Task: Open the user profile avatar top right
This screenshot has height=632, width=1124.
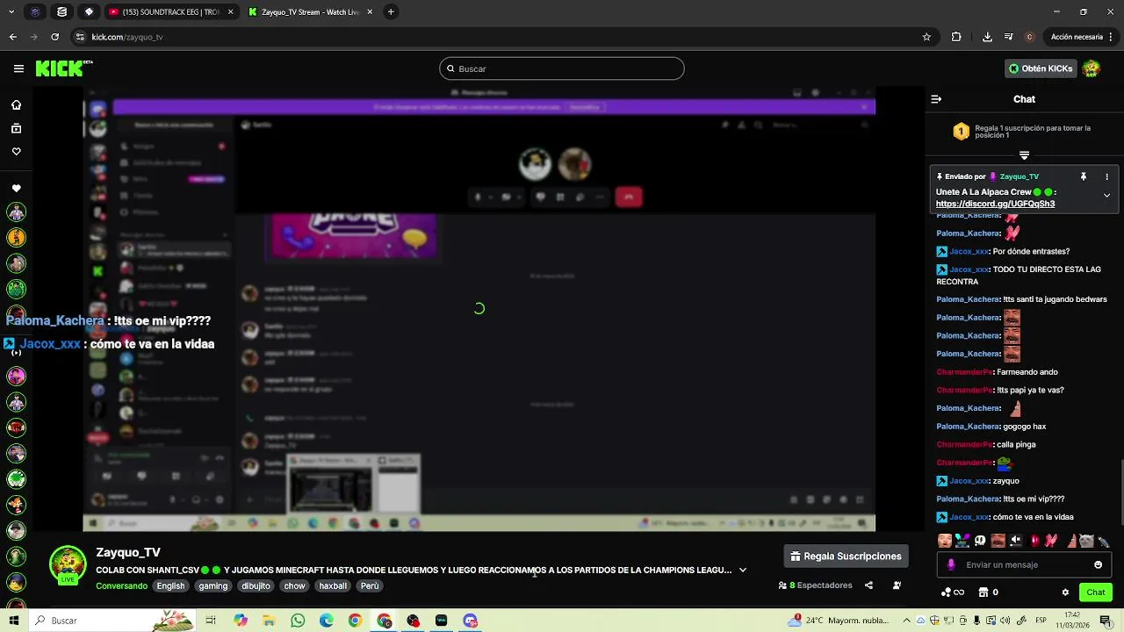Action: (x=1092, y=68)
